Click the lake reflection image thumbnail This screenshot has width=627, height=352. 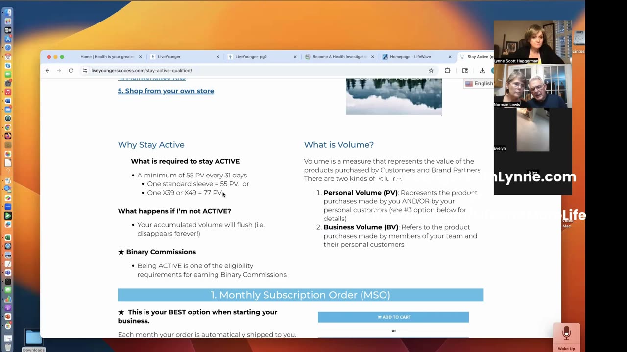[394, 97]
